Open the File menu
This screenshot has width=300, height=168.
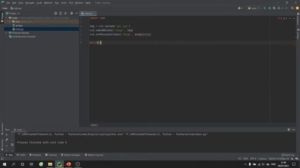pos(8,3)
